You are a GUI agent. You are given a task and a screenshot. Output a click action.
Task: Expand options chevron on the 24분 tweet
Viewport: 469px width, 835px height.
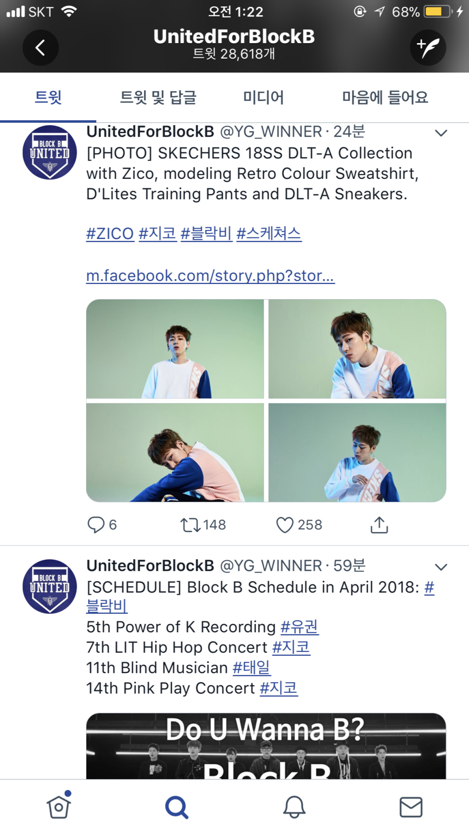[x=441, y=134]
